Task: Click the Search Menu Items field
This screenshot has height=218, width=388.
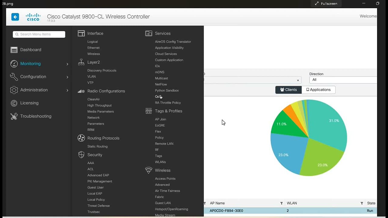Action: tap(39, 34)
